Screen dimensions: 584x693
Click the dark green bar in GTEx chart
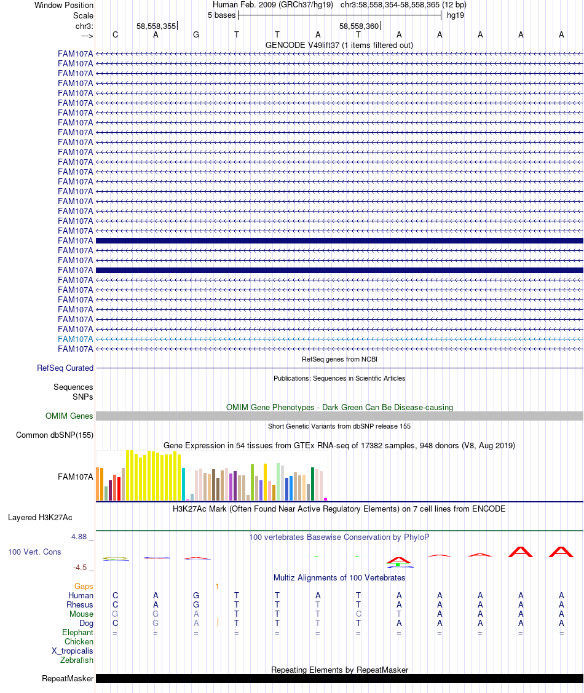click(312, 484)
